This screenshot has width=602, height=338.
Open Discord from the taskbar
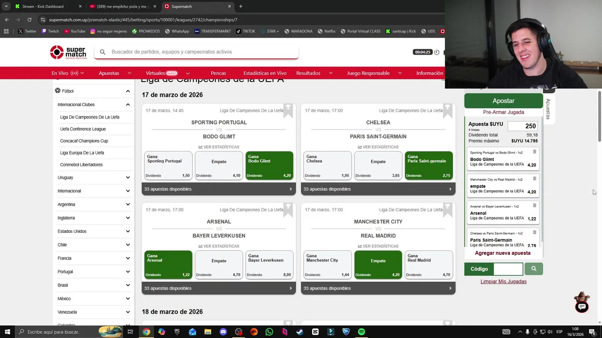pyautogui.click(x=223, y=332)
